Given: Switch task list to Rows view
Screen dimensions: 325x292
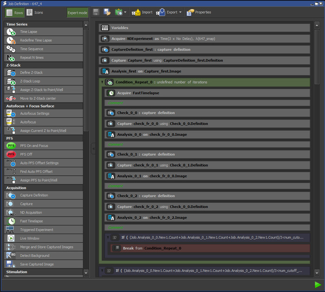Looking at the screenshot, I should 14,13.
